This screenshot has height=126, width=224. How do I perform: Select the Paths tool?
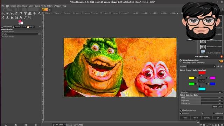[16, 17]
